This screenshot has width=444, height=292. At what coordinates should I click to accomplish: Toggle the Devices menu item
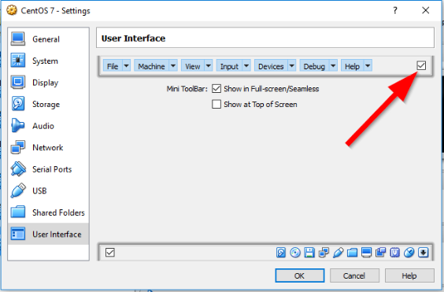271,66
